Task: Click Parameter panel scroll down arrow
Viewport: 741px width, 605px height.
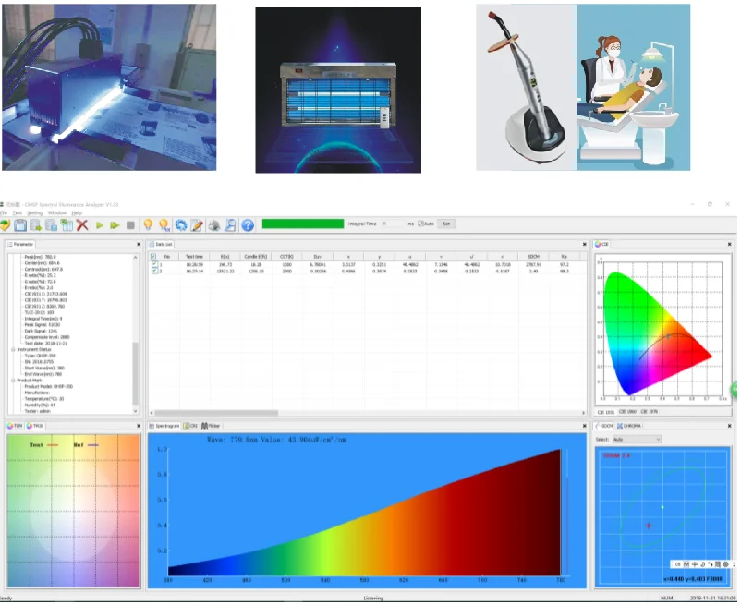Action: click(x=135, y=411)
